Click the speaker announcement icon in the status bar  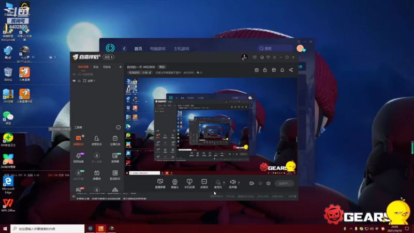click(x=73, y=196)
